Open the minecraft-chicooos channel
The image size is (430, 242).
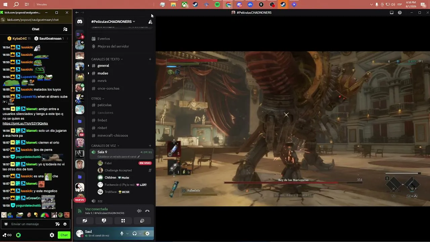click(122, 136)
